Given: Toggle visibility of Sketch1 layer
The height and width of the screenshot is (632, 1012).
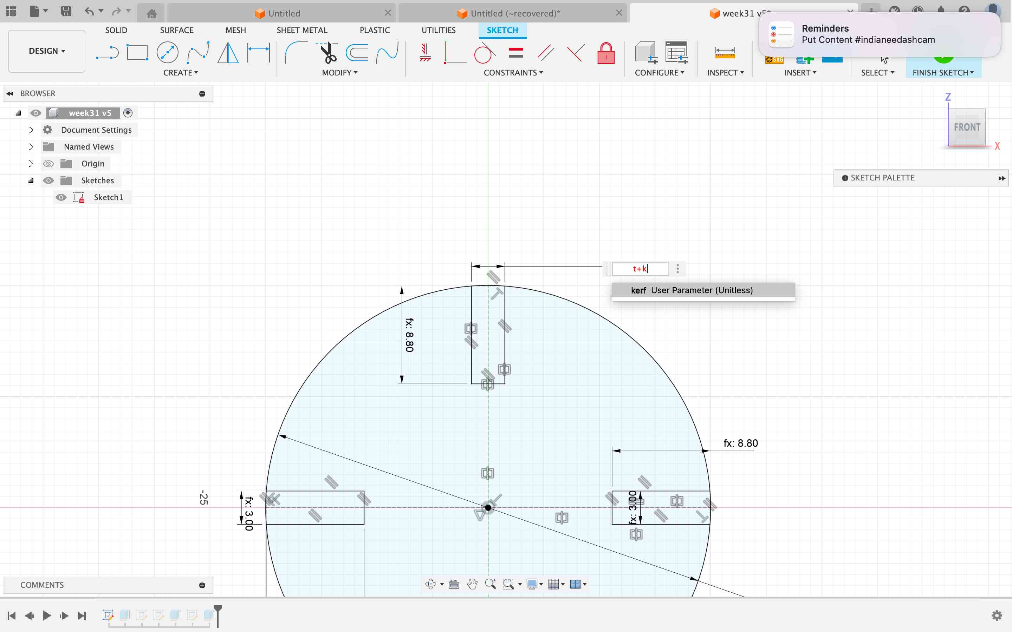Looking at the screenshot, I should 60,197.
